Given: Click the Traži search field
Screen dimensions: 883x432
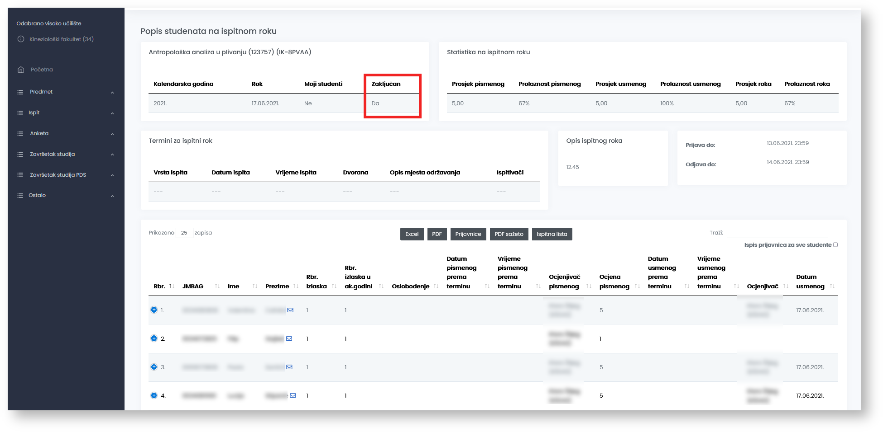Looking at the screenshot, I should (777, 233).
